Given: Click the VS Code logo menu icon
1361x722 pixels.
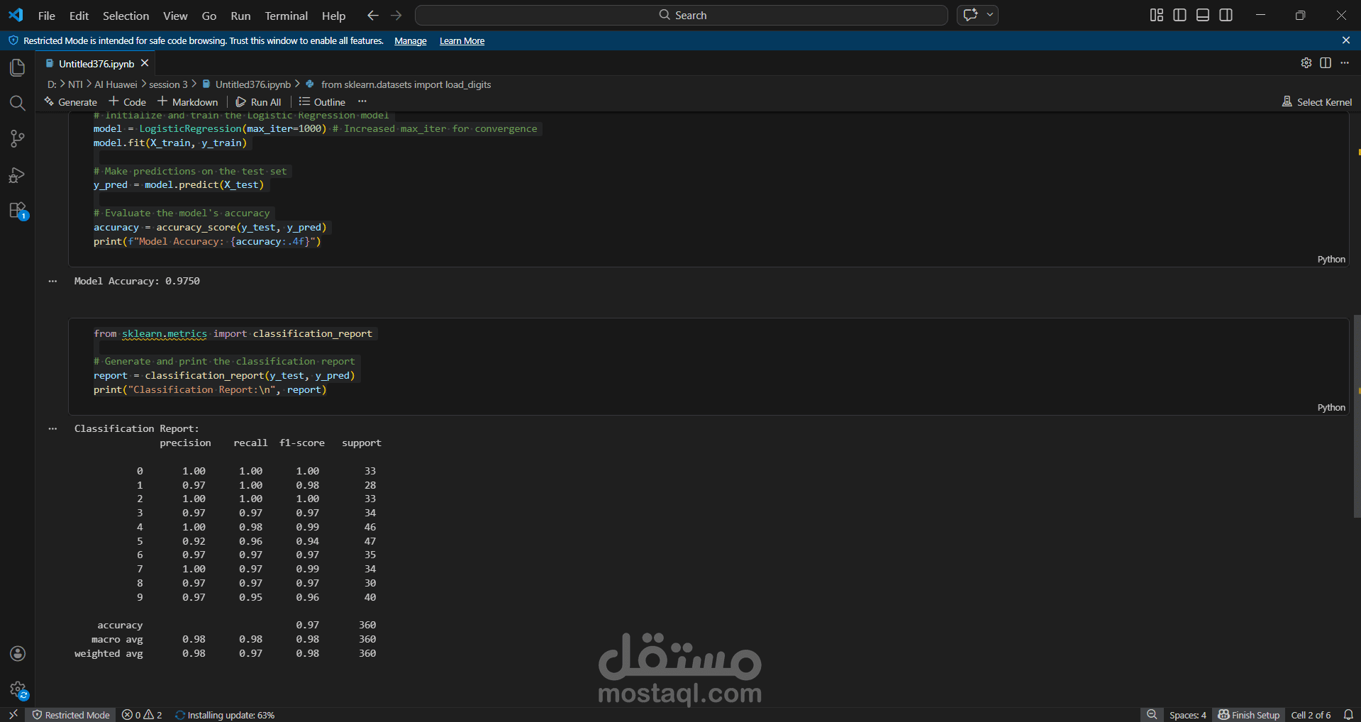Looking at the screenshot, I should pos(16,15).
